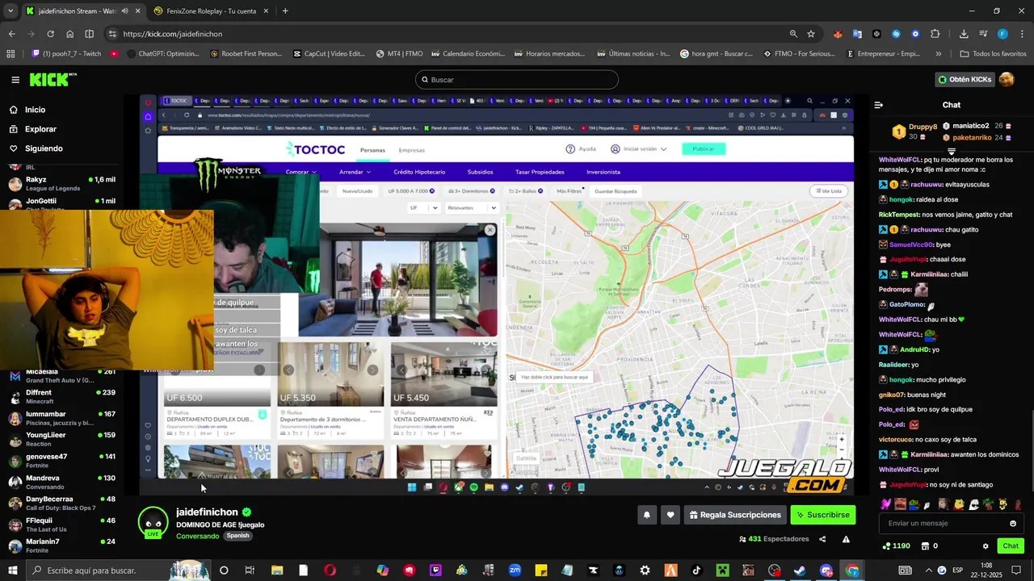The image size is (1034, 581).
Task: Expand the gift leaderboard in chat
Action: click(x=952, y=152)
